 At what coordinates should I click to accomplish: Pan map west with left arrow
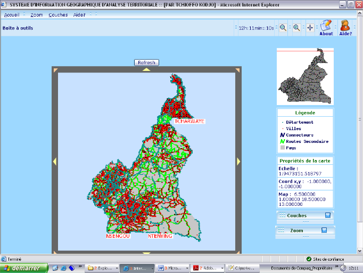[54, 162]
